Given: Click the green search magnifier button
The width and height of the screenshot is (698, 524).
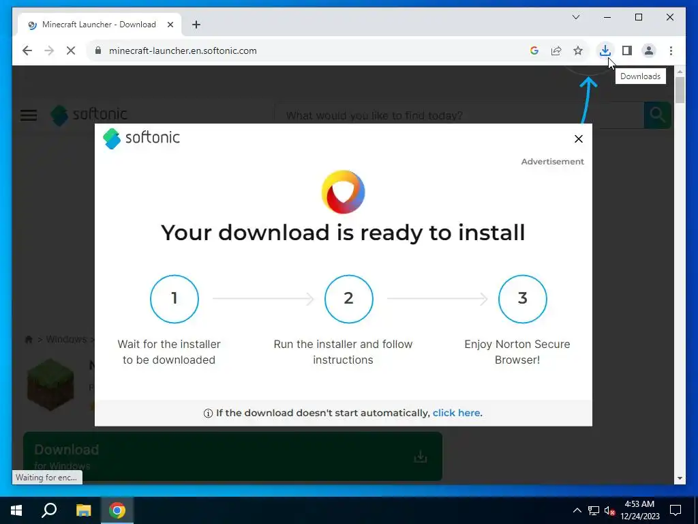Looking at the screenshot, I should click(x=658, y=115).
